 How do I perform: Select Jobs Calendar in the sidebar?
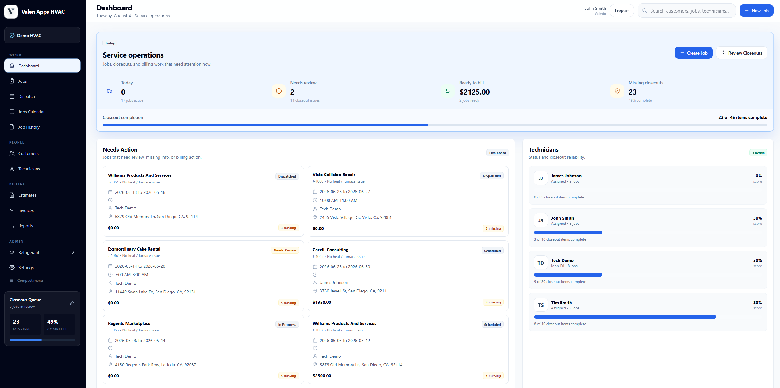coord(42,111)
